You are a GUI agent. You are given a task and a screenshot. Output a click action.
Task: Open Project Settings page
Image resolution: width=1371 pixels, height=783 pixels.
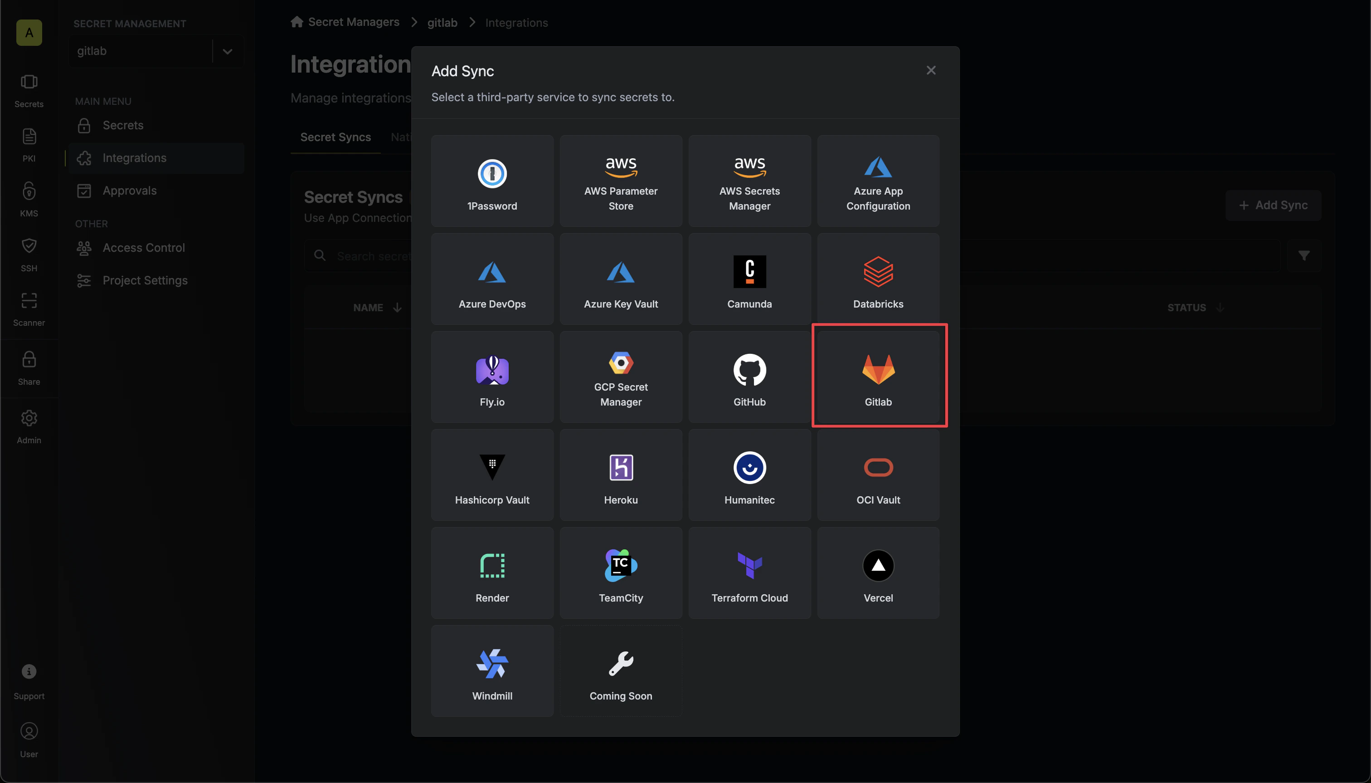tap(156, 281)
